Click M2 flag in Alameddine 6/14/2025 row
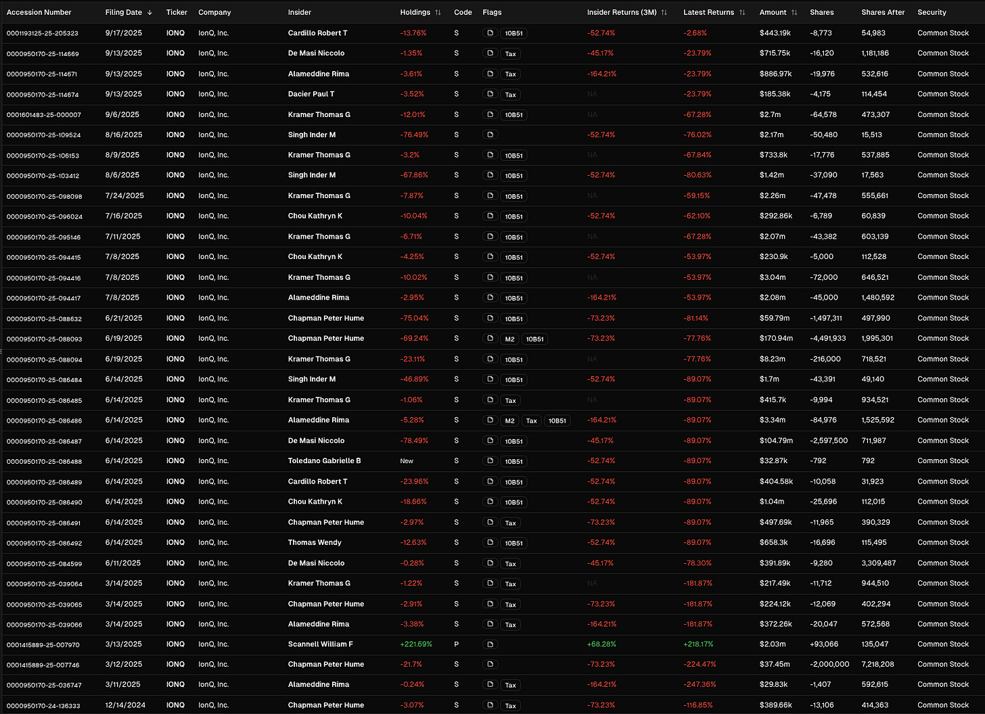 click(x=510, y=421)
